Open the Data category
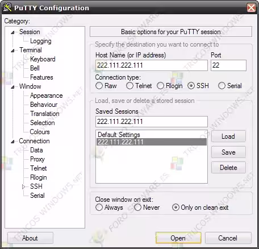The height and width of the screenshot is (249, 259). (x=36, y=150)
